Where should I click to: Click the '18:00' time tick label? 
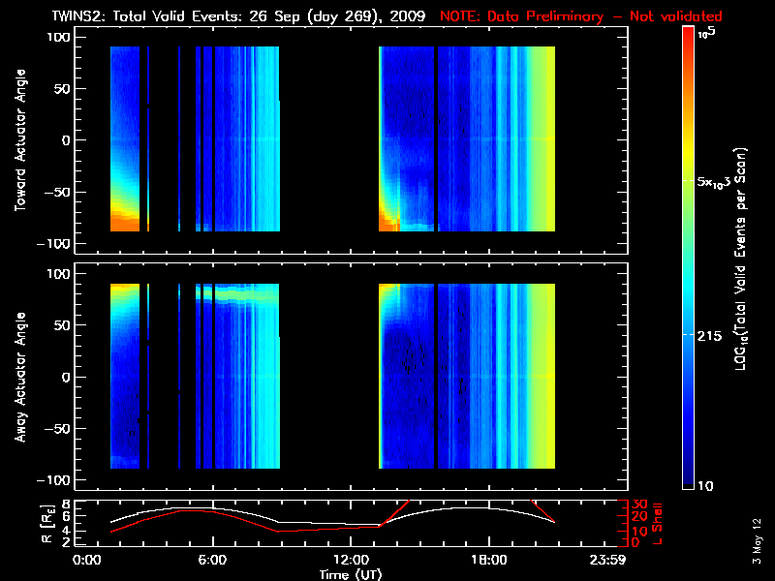click(x=488, y=560)
